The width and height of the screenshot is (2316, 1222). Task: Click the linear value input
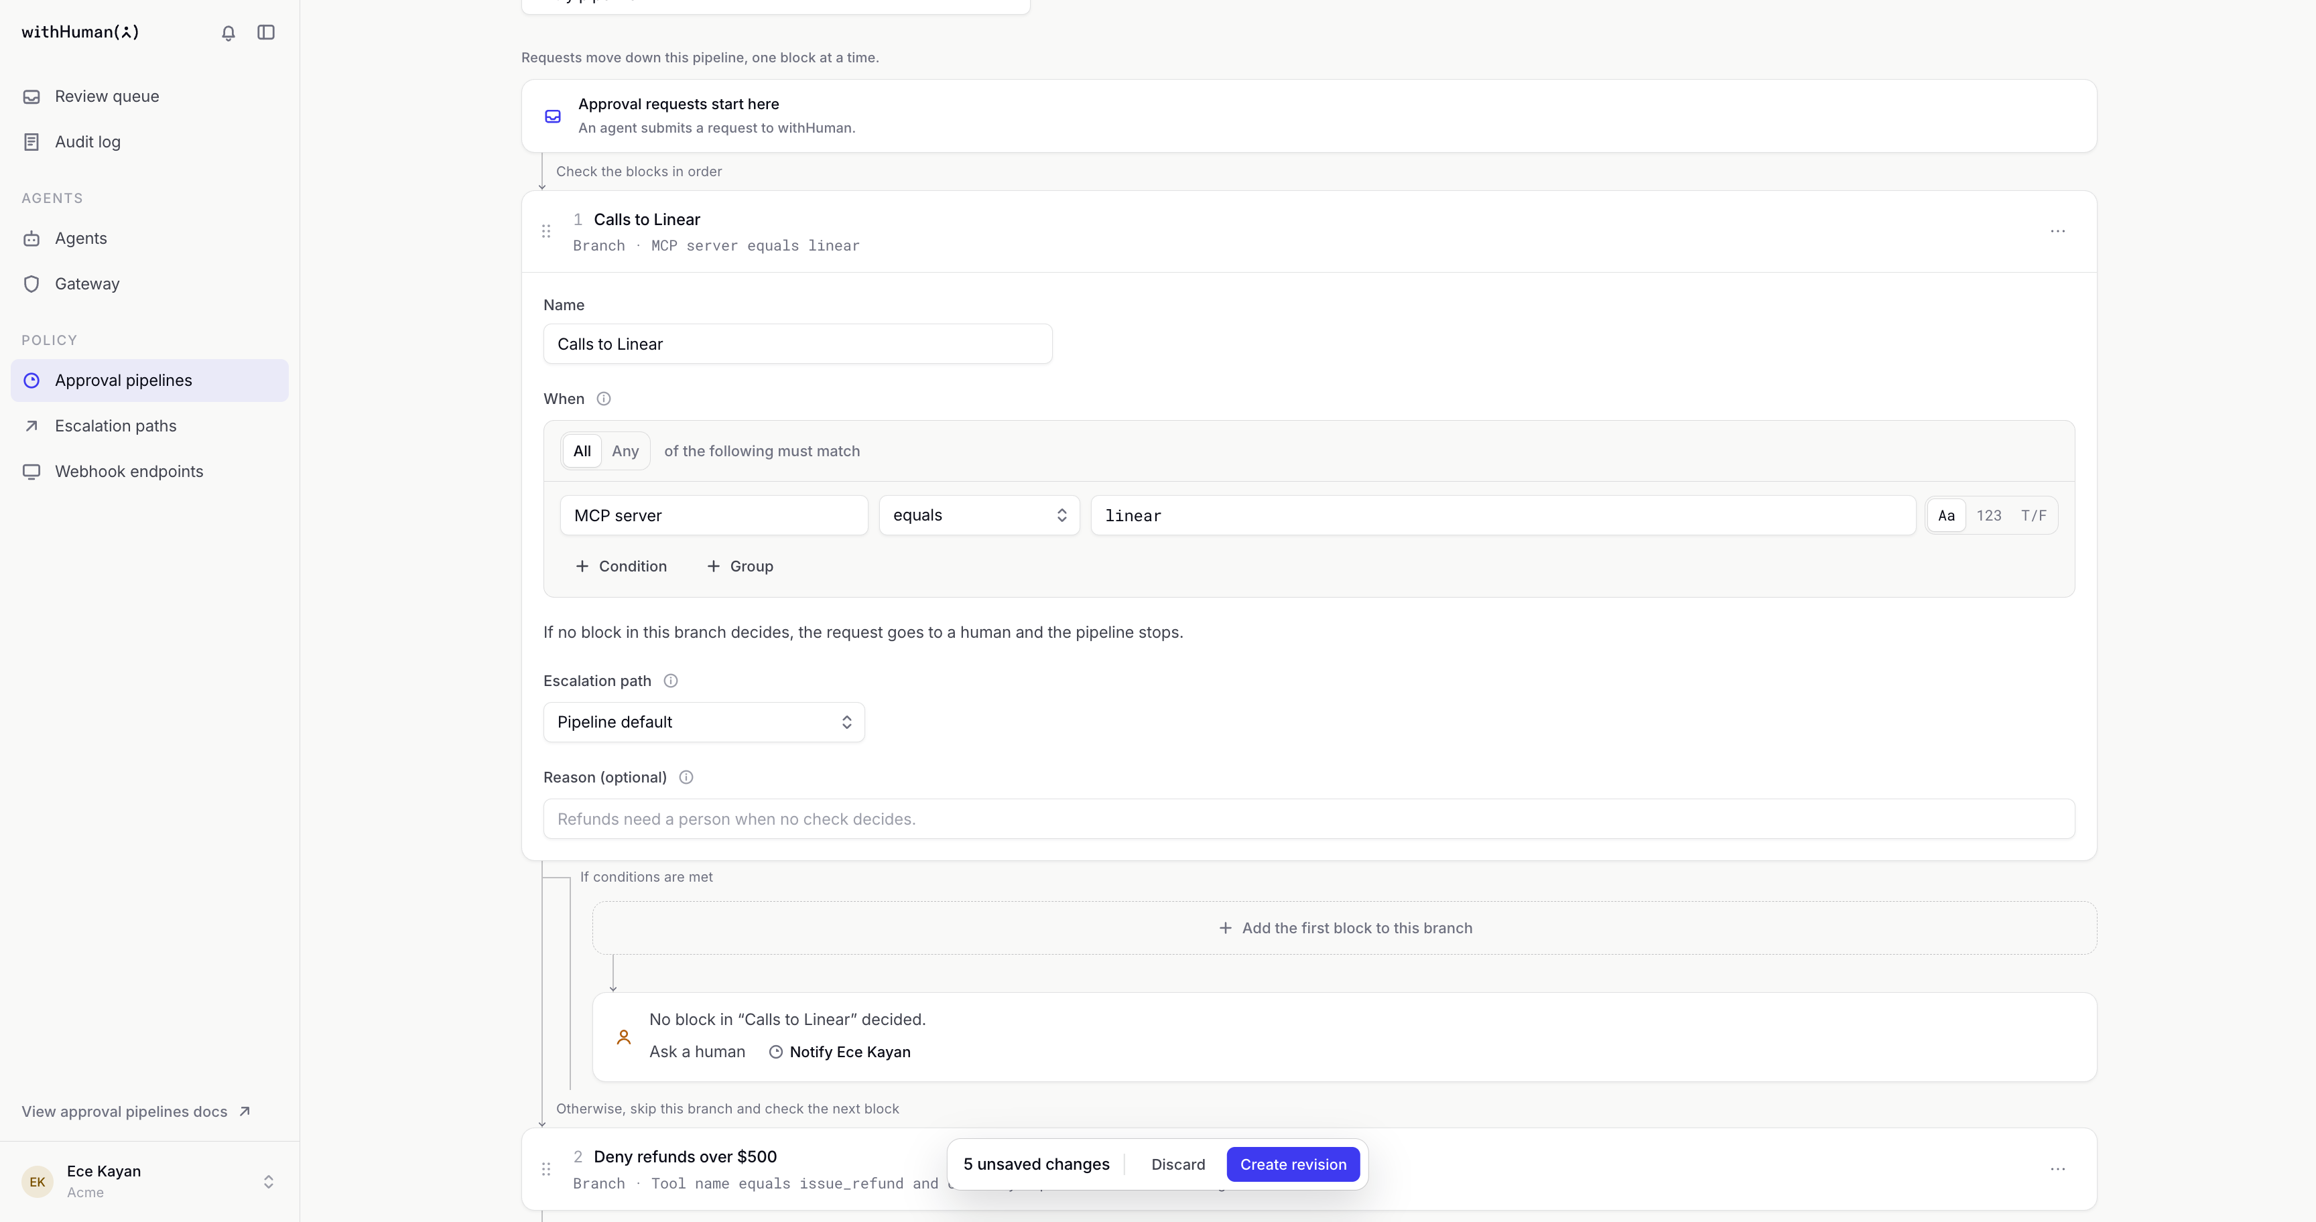(1502, 516)
